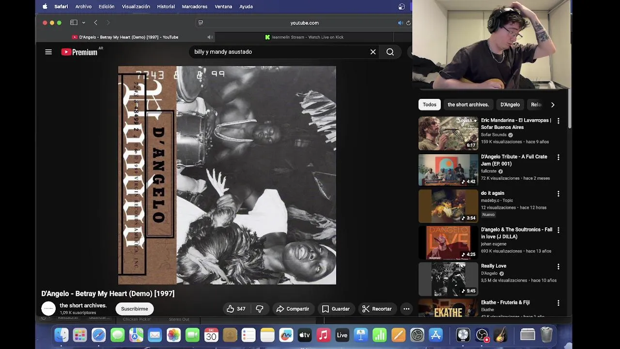Open the Visualización menu
Screen dimensions: 620x349
tap(136, 7)
